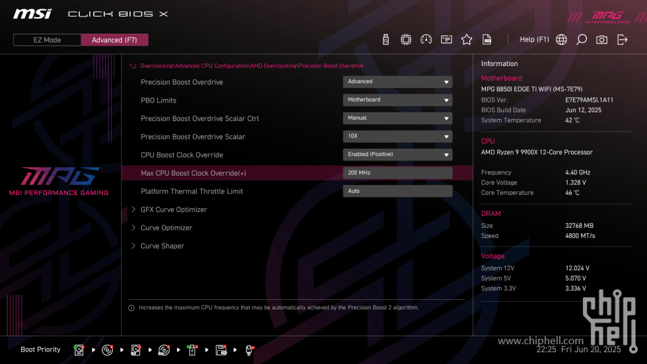Select Max CPU Boost Clock Override(+) label

click(x=193, y=173)
